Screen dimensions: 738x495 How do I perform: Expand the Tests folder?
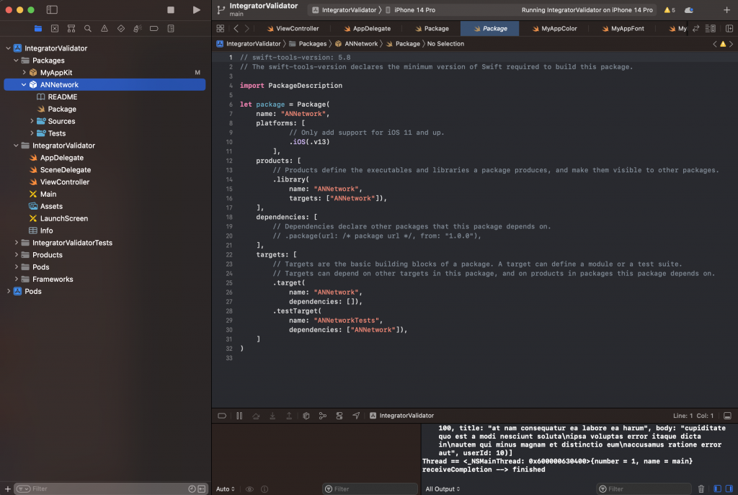[x=32, y=133]
